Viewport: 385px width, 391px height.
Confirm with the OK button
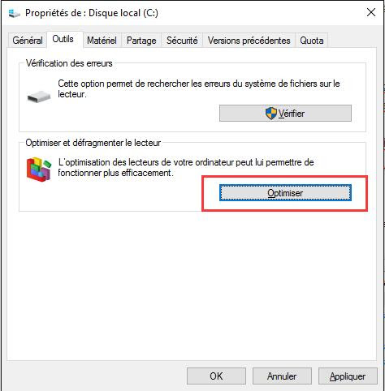(216, 376)
